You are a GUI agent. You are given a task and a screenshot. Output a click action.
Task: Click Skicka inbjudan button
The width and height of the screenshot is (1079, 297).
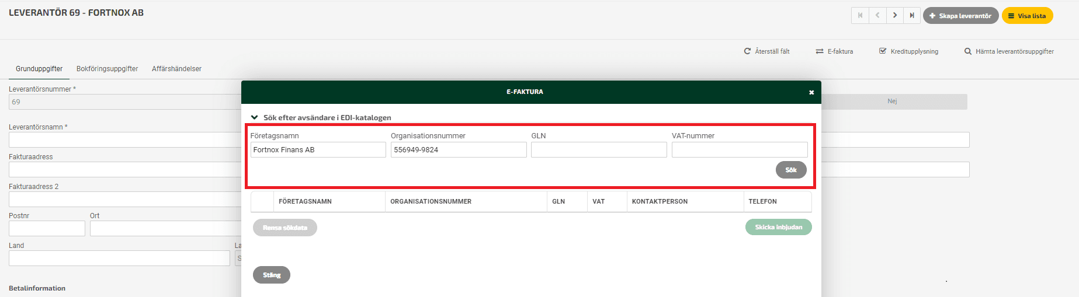778,227
